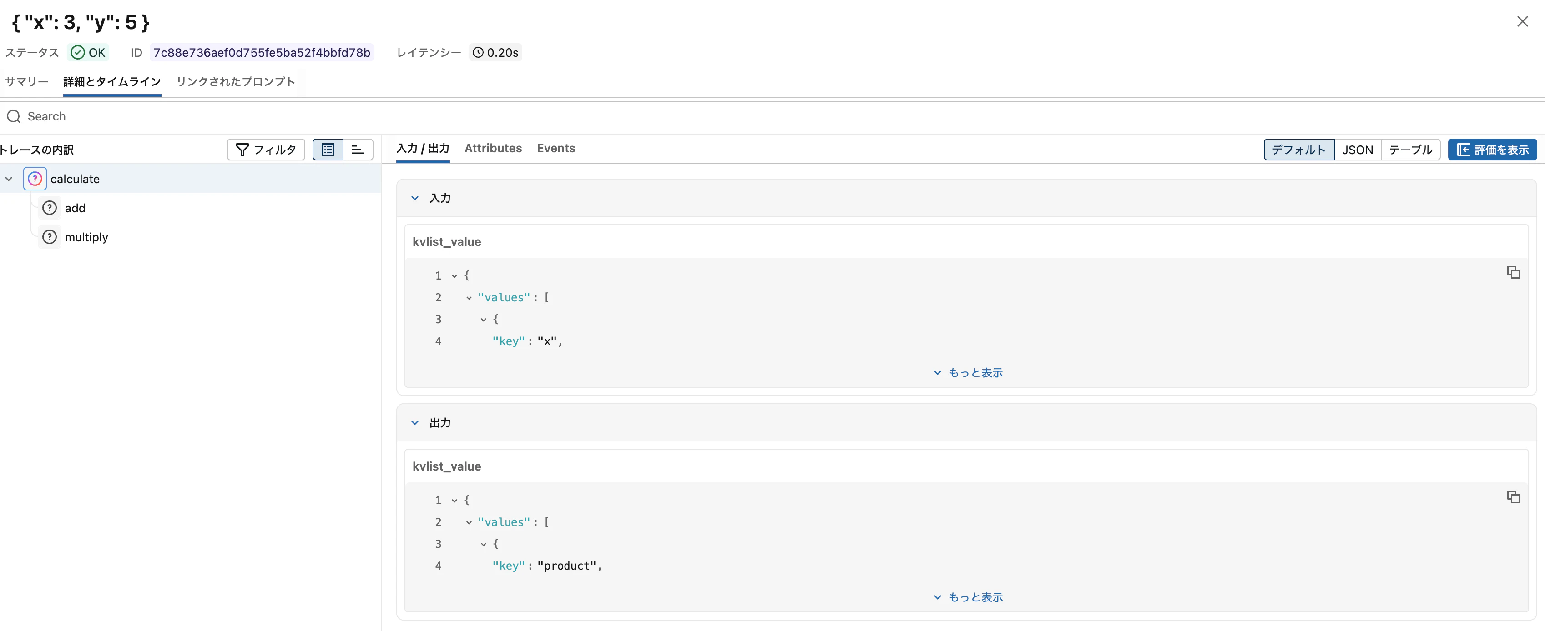Open the サマリー tab
Image resolution: width=1545 pixels, height=631 pixels.
click(x=26, y=81)
